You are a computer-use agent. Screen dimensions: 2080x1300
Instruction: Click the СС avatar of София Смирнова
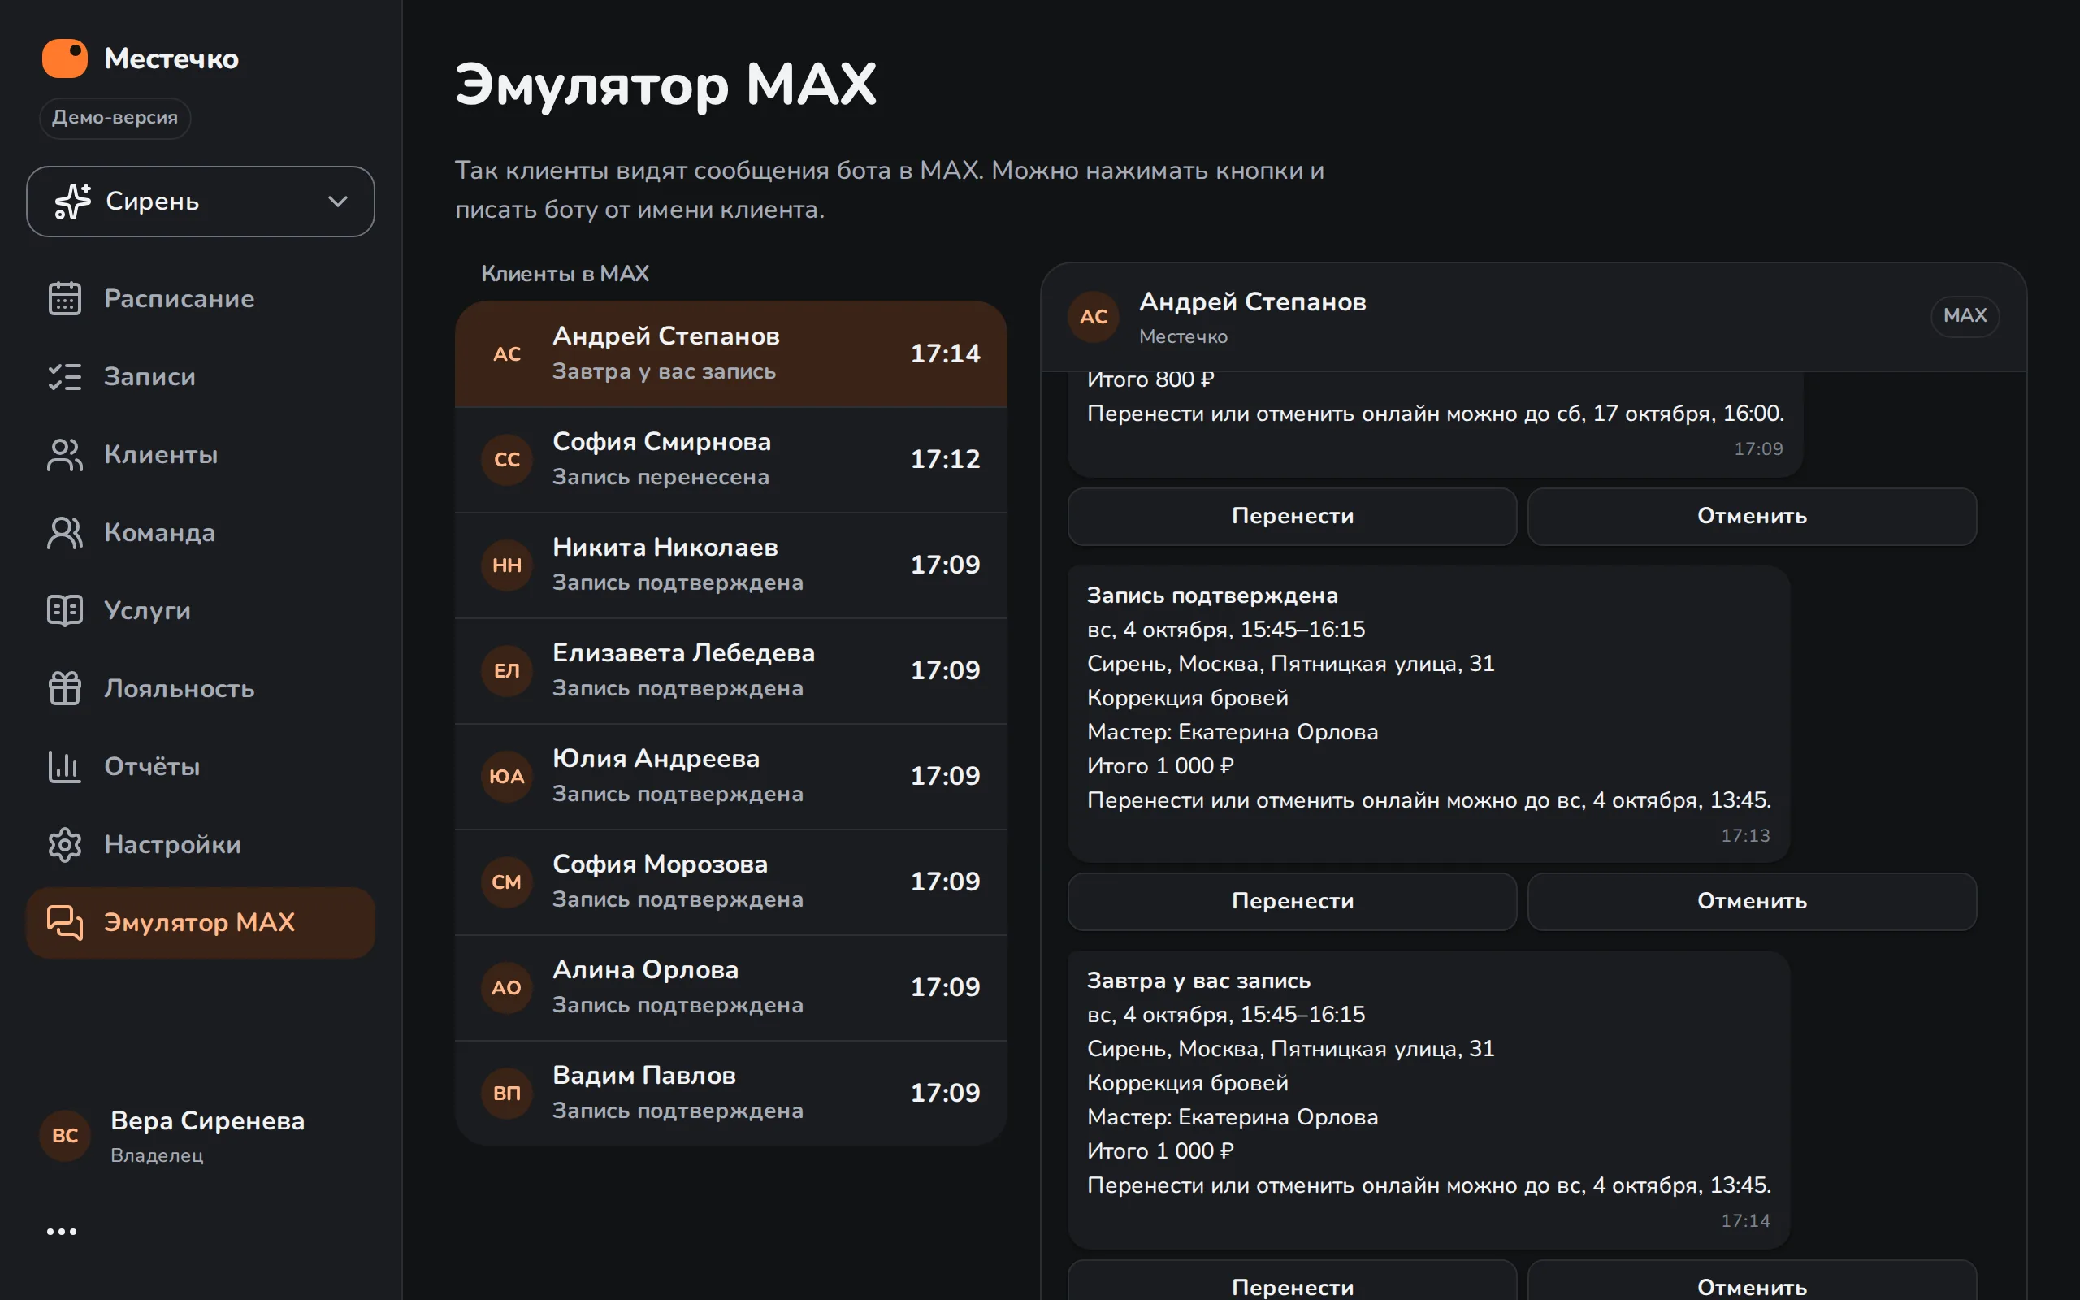(x=507, y=459)
